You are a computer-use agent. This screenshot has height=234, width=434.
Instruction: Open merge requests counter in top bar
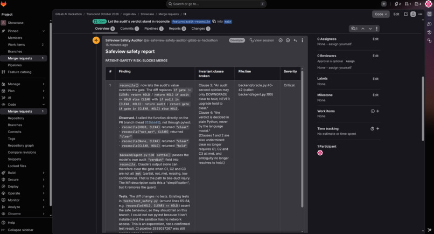click(408, 4)
